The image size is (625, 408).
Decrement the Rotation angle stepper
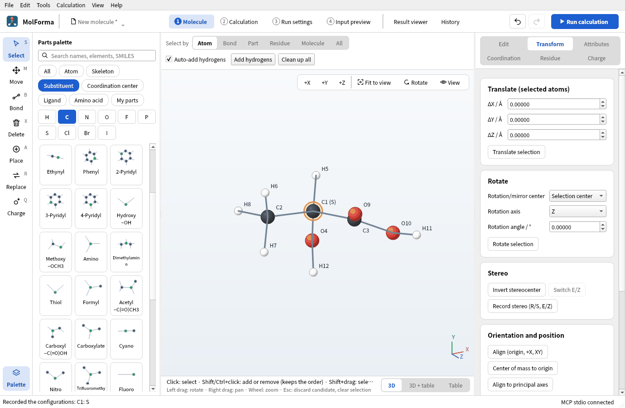pos(603,229)
